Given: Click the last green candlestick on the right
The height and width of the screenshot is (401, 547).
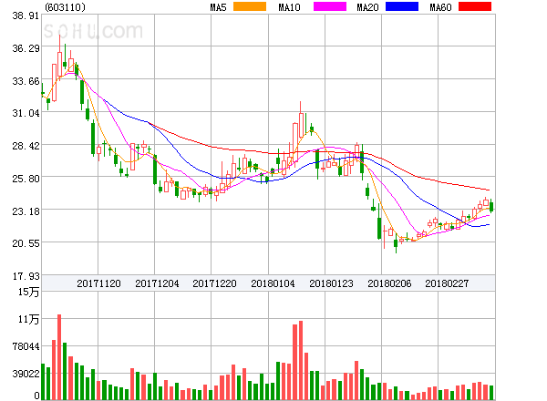Looking at the screenshot, I should pos(491,207).
